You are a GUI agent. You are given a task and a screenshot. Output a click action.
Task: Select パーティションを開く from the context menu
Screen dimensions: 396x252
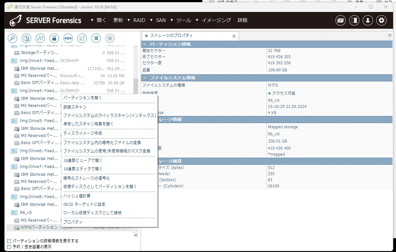pyautogui.click(x=109, y=98)
